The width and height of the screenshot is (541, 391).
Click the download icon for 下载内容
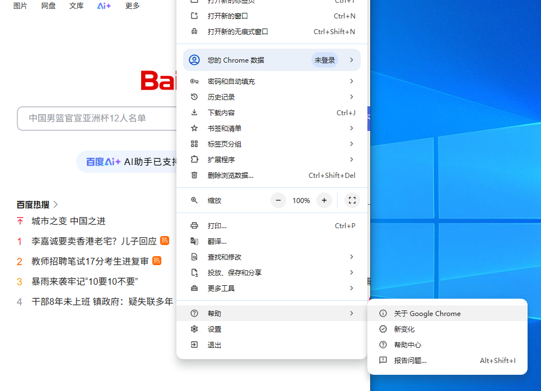coord(194,112)
